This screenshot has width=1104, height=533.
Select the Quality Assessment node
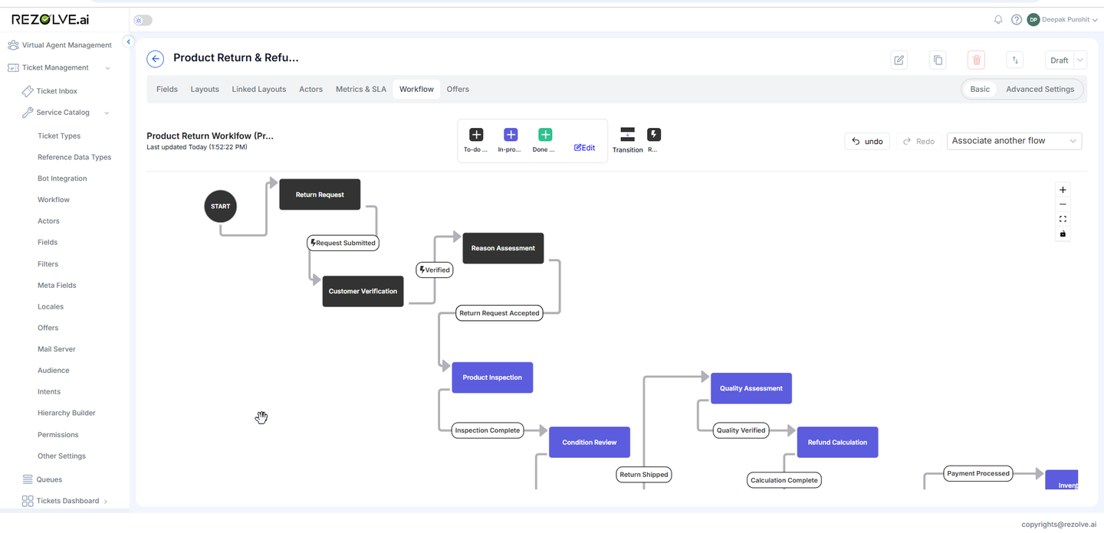tap(751, 388)
